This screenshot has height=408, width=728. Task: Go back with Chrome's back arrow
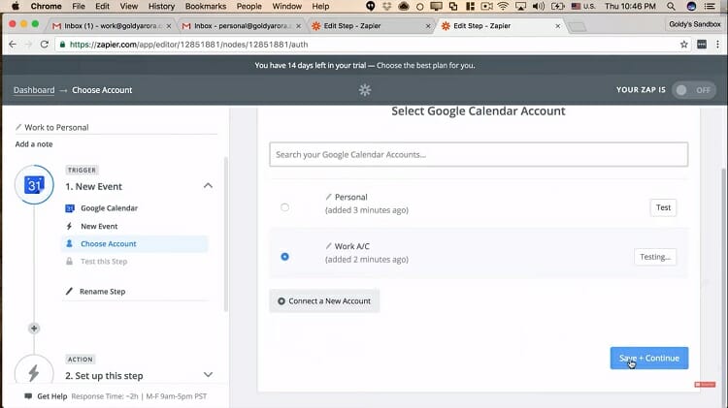pos(13,44)
